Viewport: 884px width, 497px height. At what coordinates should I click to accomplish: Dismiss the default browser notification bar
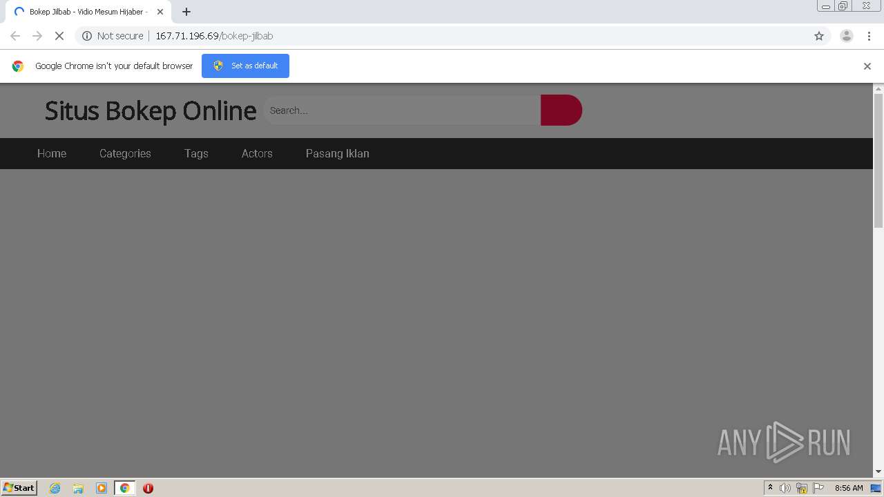[x=867, y=66]
